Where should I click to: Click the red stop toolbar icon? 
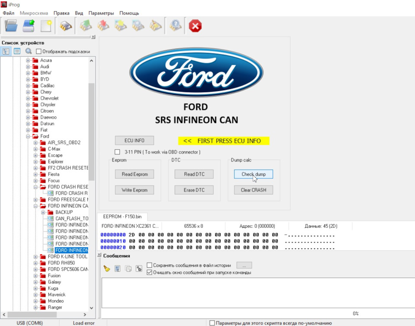[x=195, y=26]
